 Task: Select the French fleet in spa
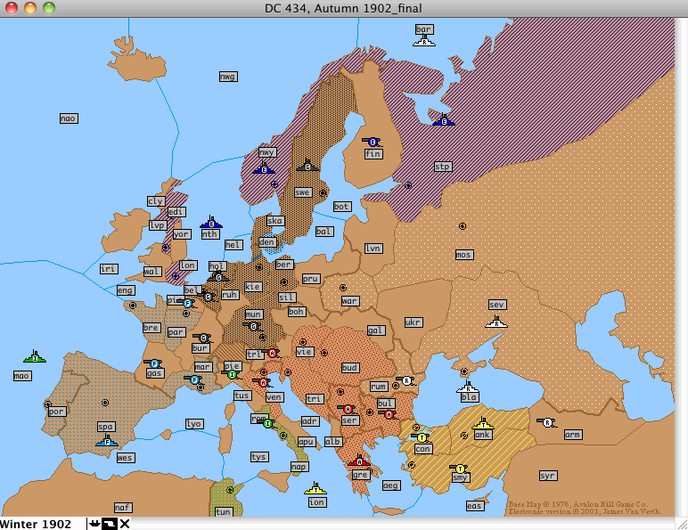[107, 442]
